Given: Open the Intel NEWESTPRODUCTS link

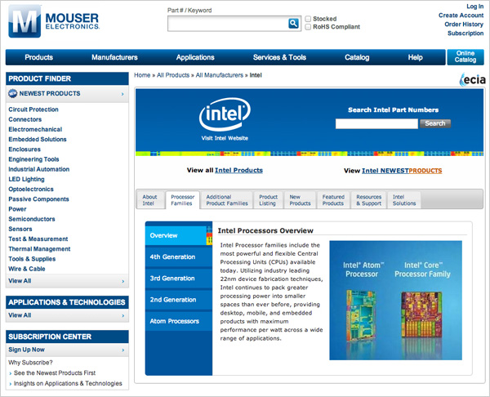Looking at the screenshot, I should [x=402, y=171].
